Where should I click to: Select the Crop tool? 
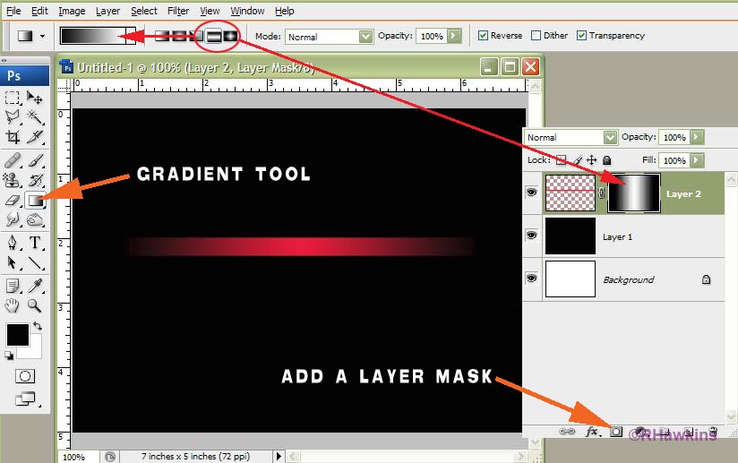tap(13, 137)
